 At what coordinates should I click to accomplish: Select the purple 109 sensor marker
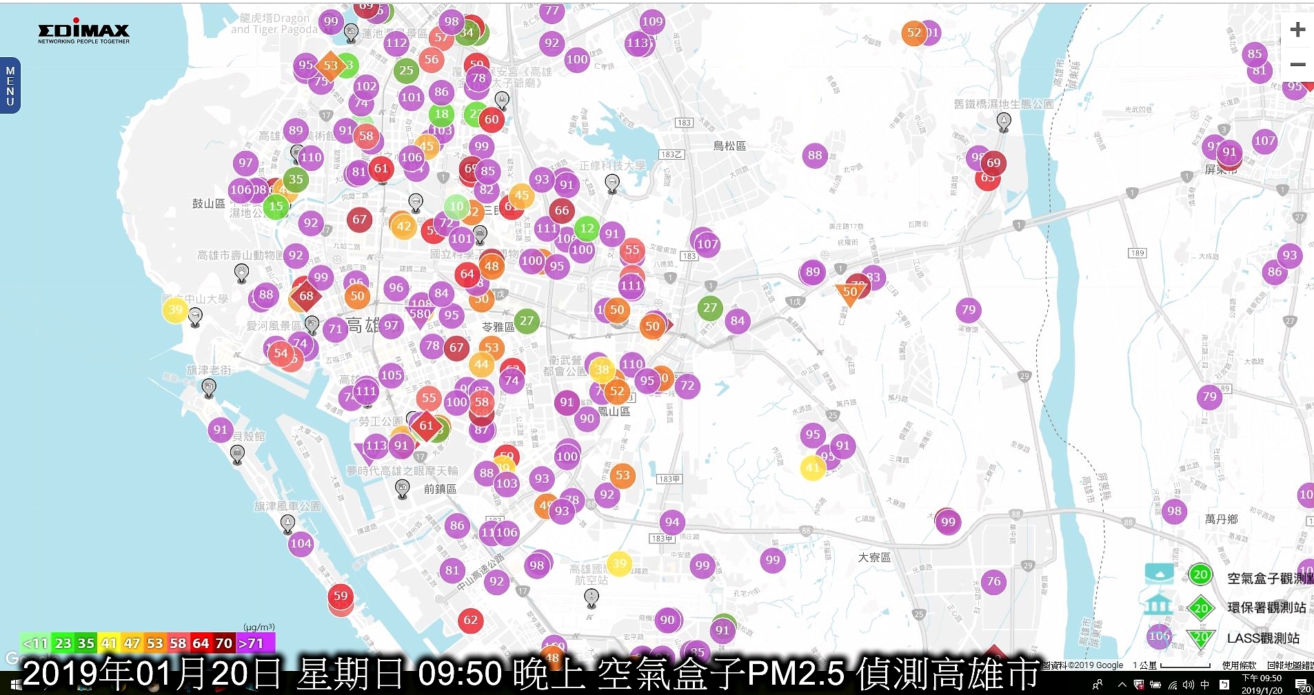pos(652,21)
